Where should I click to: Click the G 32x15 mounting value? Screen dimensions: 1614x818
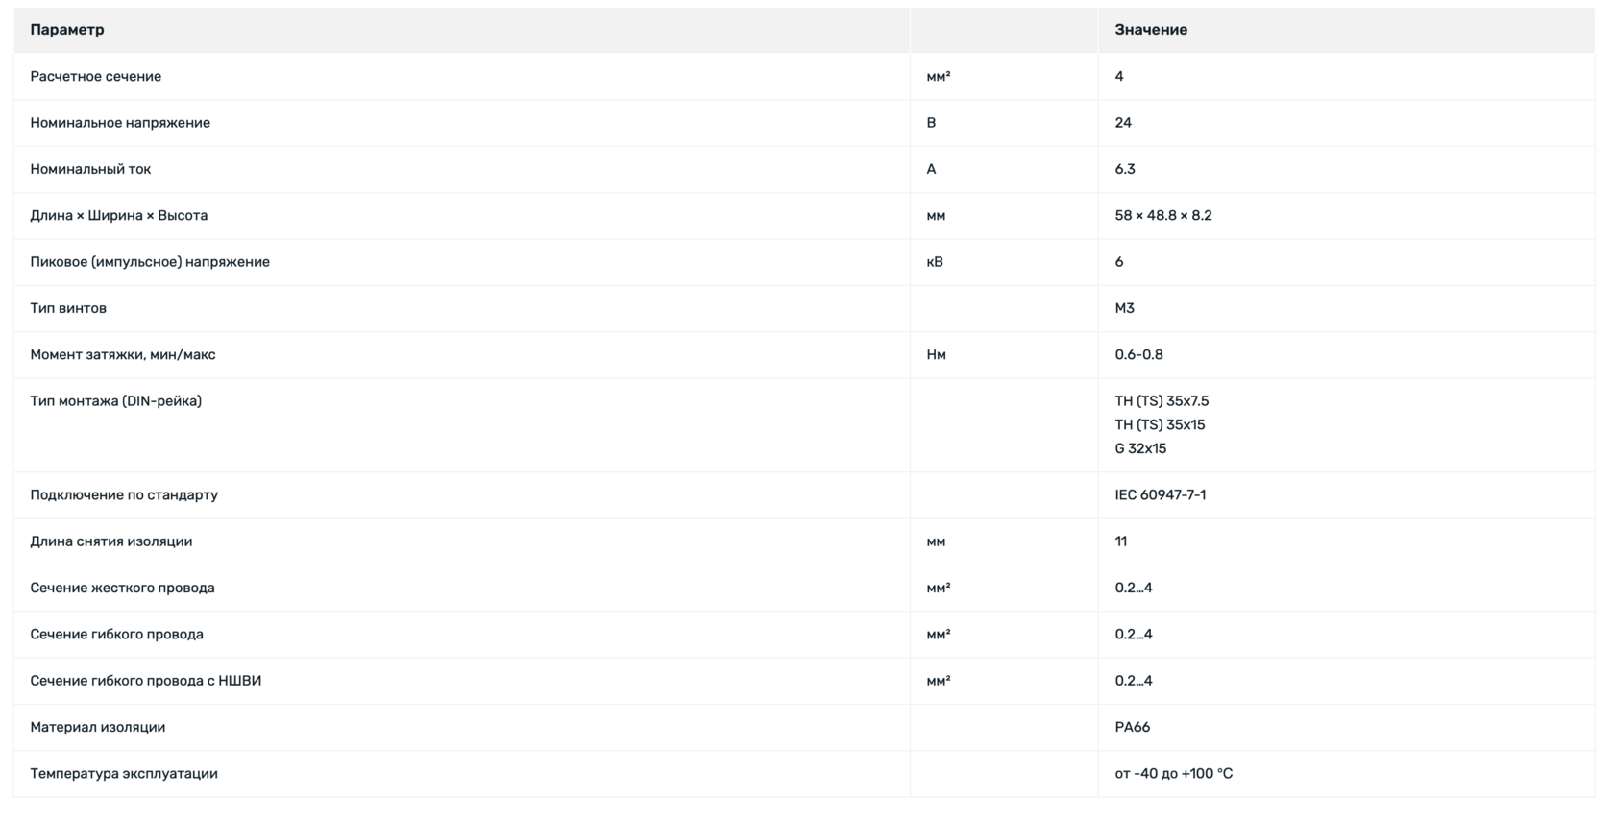click(x=1139, y=448)
